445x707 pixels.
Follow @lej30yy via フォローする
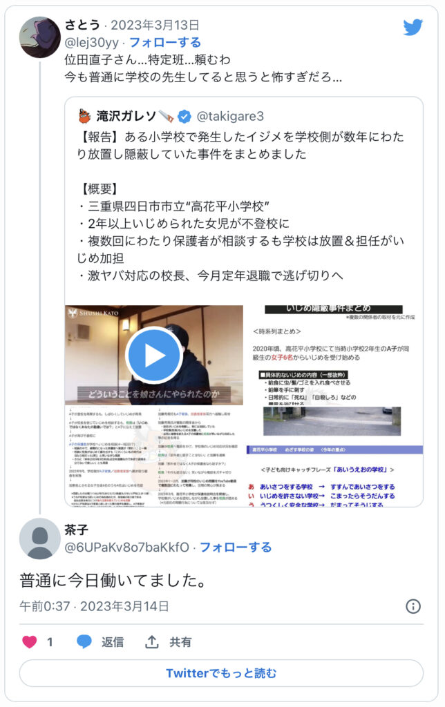(165, 42)
